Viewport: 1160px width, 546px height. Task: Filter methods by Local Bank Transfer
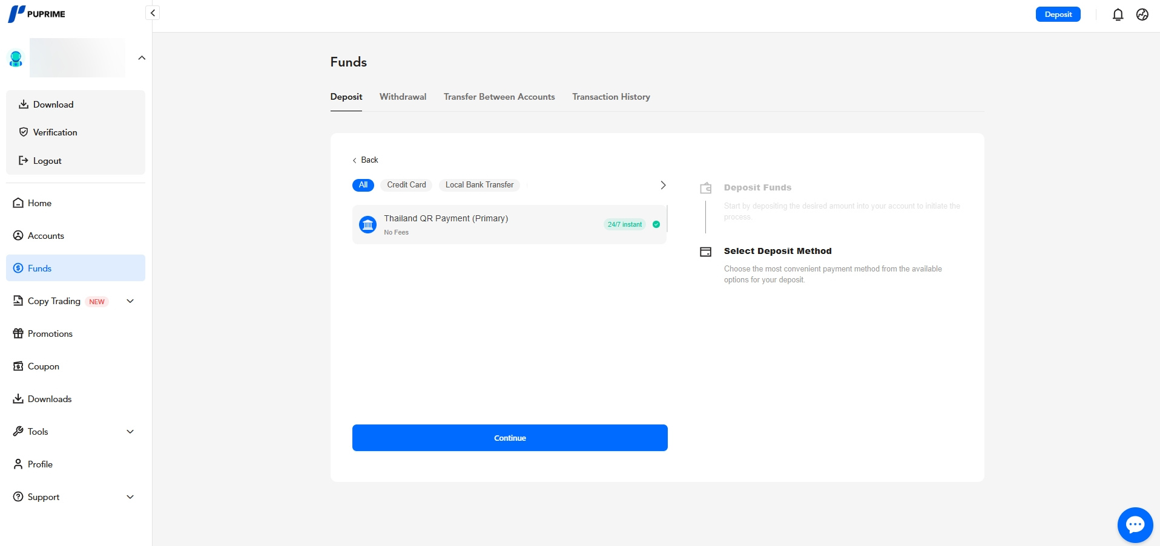(x=479, y=185)
